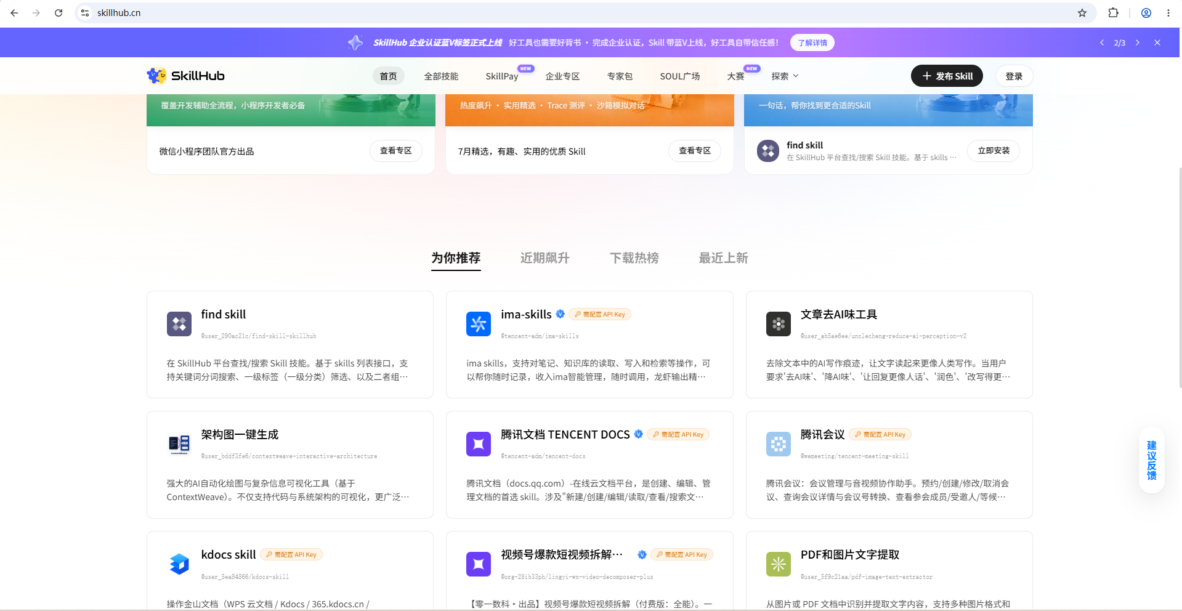Viewport: 1182px width, 611px height.
Task: Go back with the browser back arrow
Action: coord(14,13)
